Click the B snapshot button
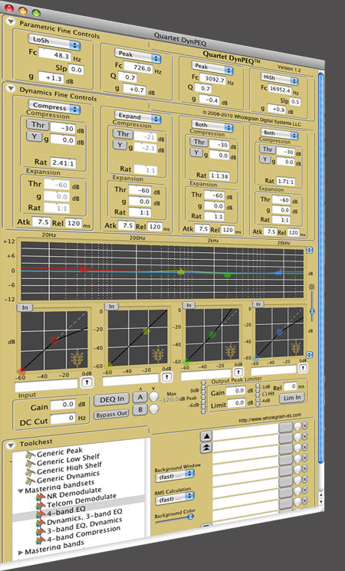 (x=140, y=410)
